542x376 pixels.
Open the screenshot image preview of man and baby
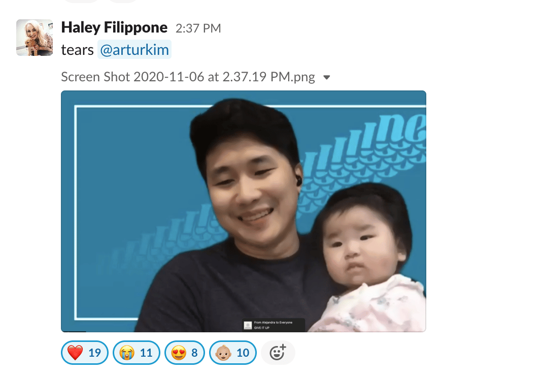(244, 211)
